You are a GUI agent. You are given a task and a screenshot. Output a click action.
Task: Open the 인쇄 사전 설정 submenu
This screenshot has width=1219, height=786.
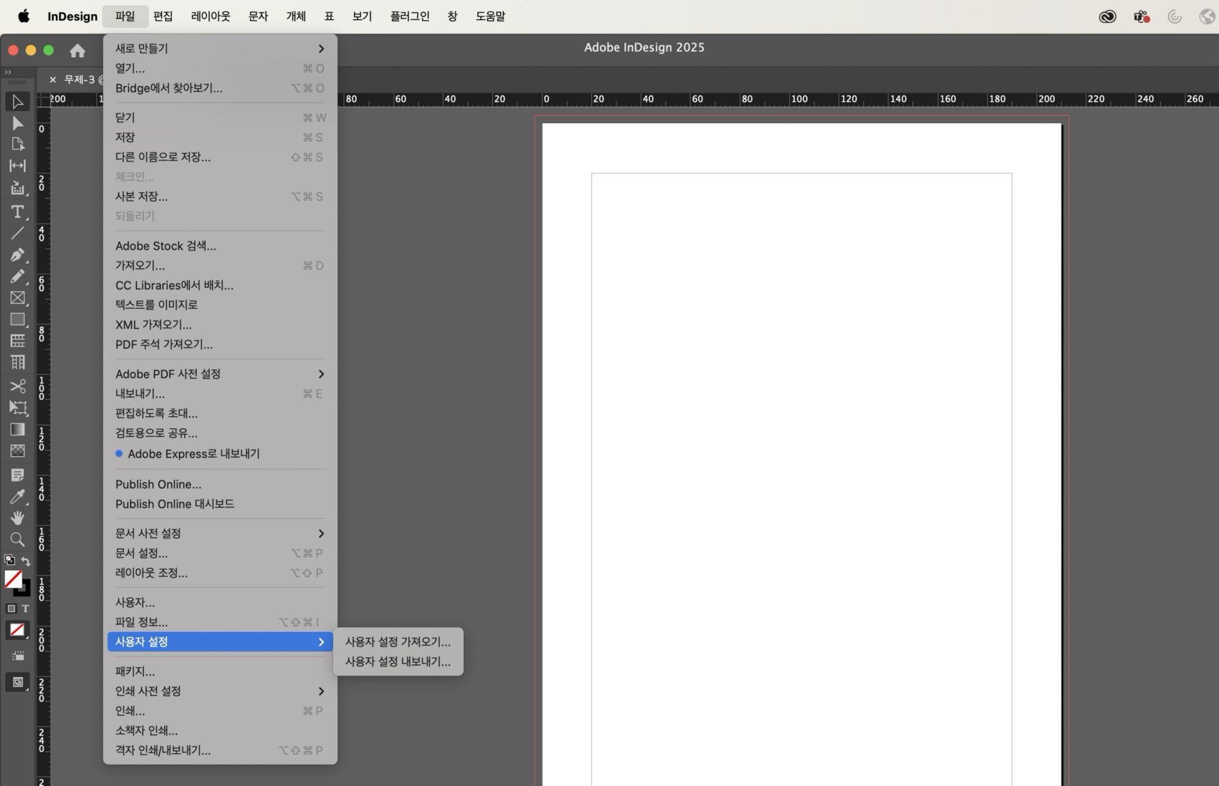coord(219,691)
